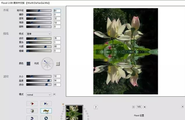
Task: Click the 光线 light direction dial
Action: [x=47, y=63]
